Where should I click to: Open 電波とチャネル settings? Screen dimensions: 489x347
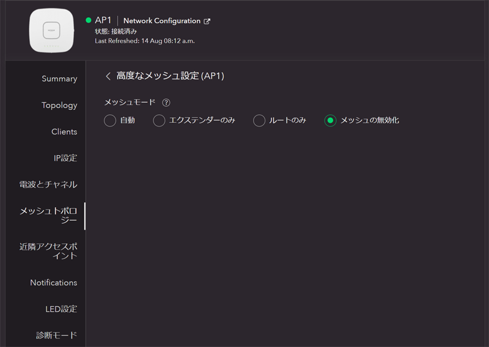pos(48,184)
